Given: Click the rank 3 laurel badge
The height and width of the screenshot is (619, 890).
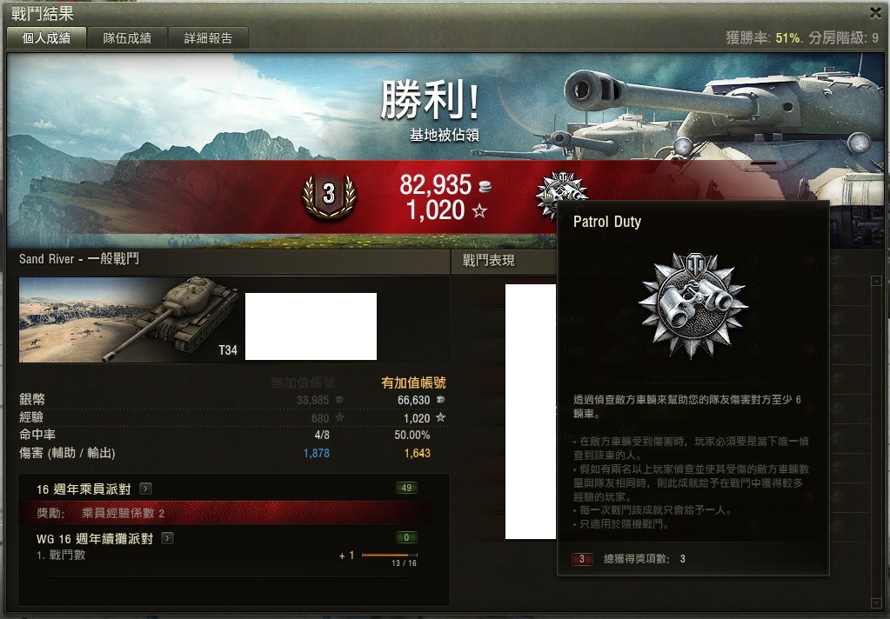Looking at the screenshot, I should (x=329, y=195).
